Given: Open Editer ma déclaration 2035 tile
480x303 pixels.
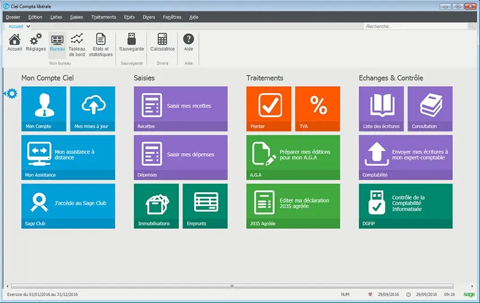Looking at the screenshot, I should click(x=293, y=206).
